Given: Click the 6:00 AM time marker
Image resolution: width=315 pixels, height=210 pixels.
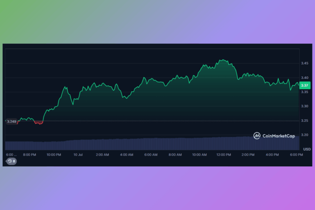Looking at the screenshot, I should click(151, 155).
